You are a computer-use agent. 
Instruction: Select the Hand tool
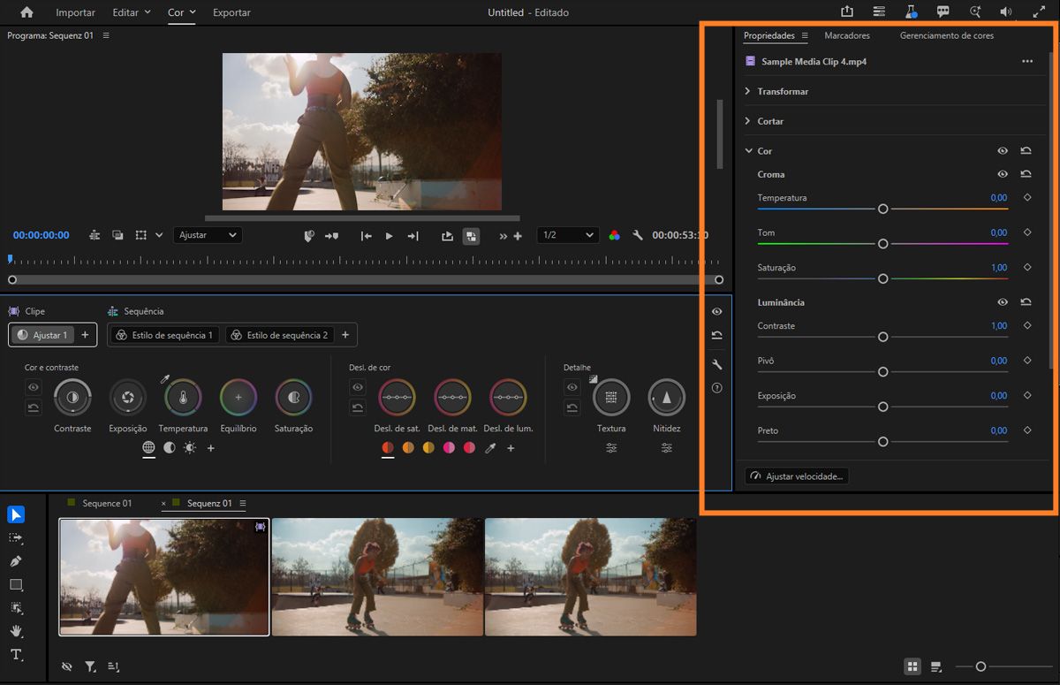pos(16,631)
